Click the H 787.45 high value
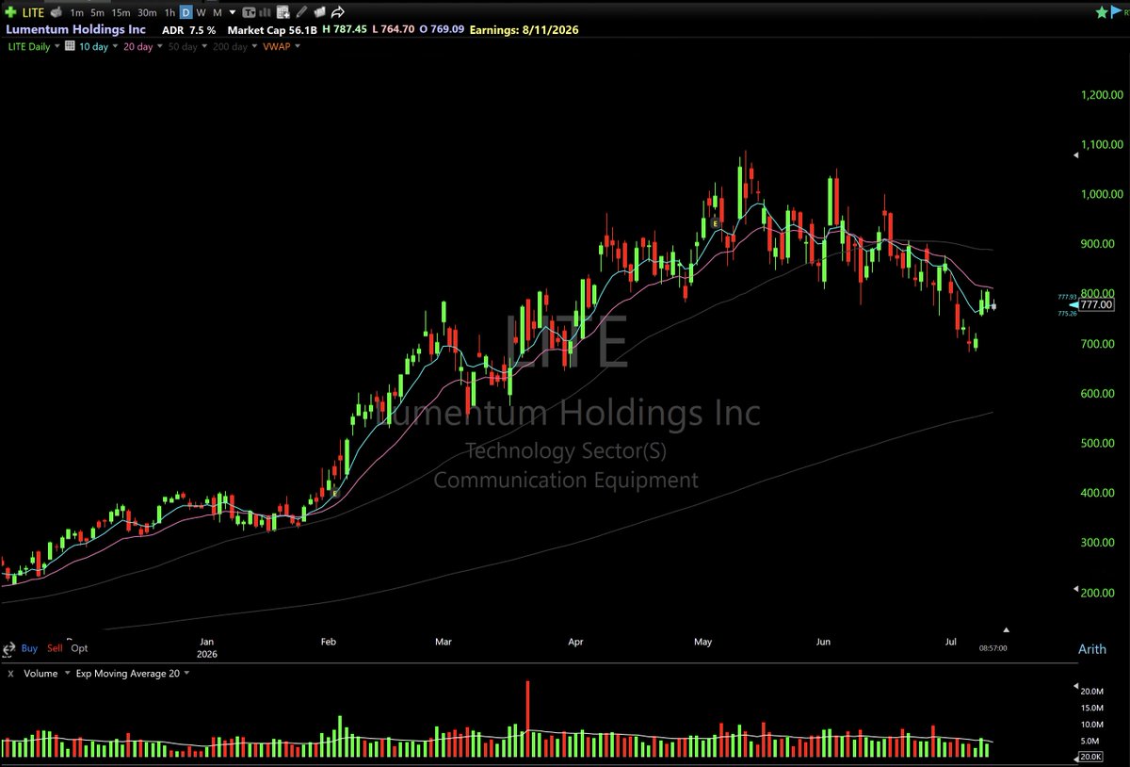Screen dimensions: 1130x767 pos(343,29)
